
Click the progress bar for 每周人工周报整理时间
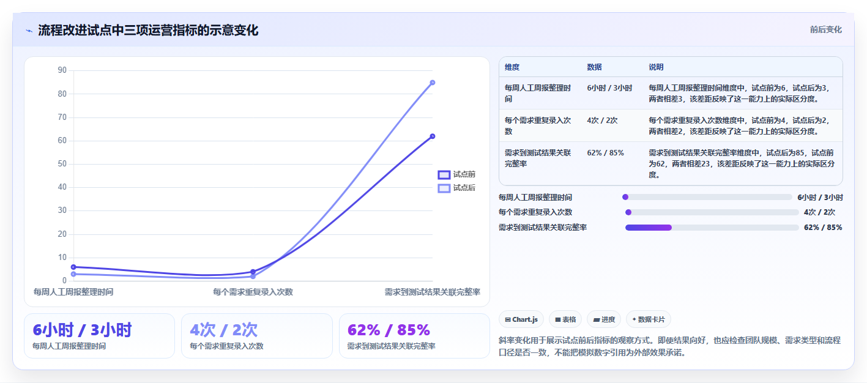click(707, 197)
